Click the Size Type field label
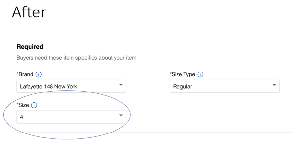Viewport: 292px width, 164px height. point(183,74)
